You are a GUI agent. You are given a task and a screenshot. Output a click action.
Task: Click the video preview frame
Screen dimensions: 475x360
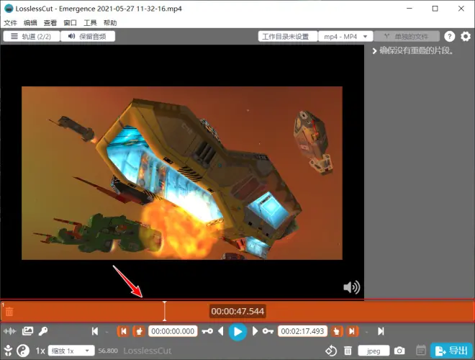182,173
